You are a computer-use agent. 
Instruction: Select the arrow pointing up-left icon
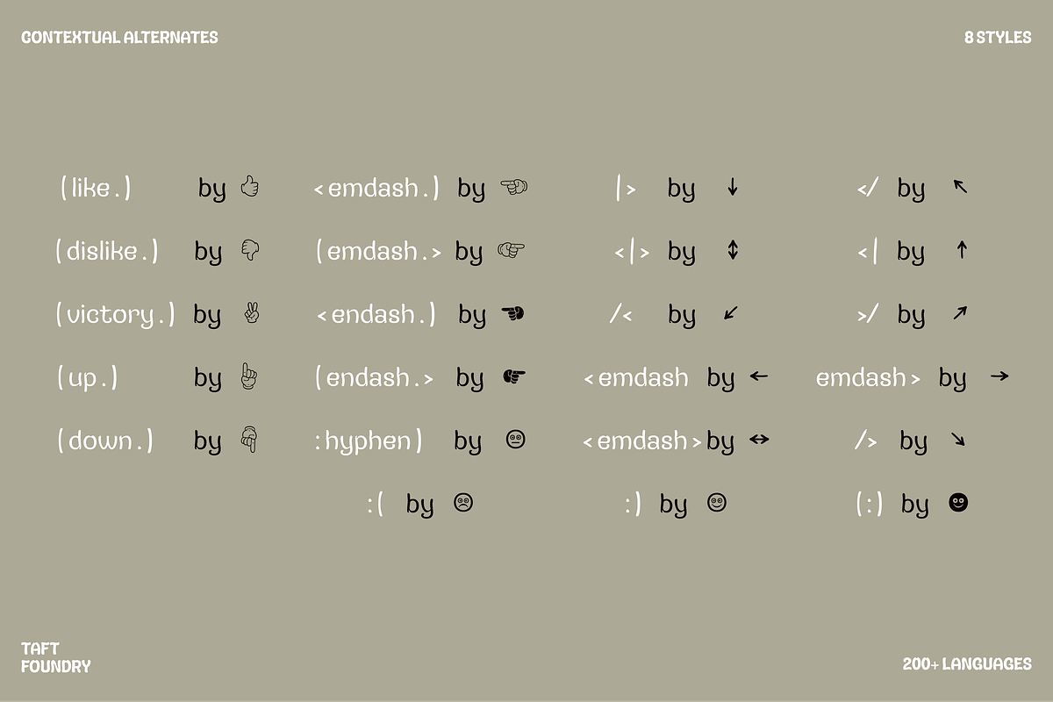tap(961, 186)
